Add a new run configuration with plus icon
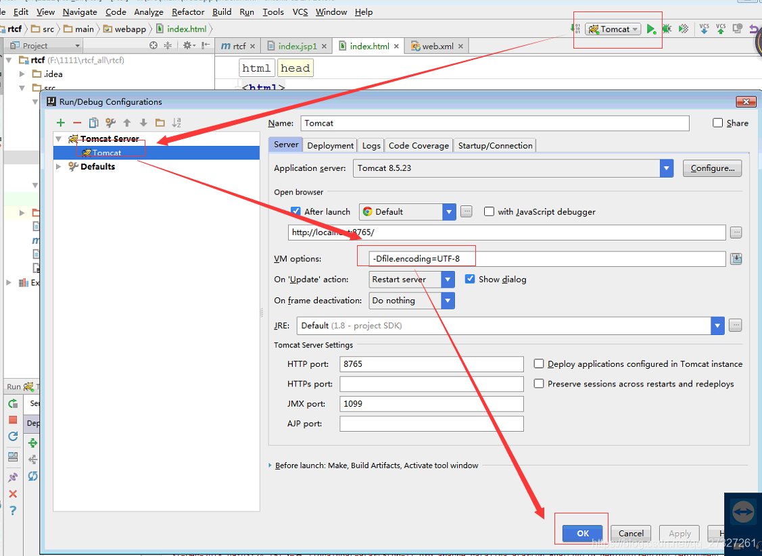Viewport: 762px width, 556px height. tap(61, 123)
